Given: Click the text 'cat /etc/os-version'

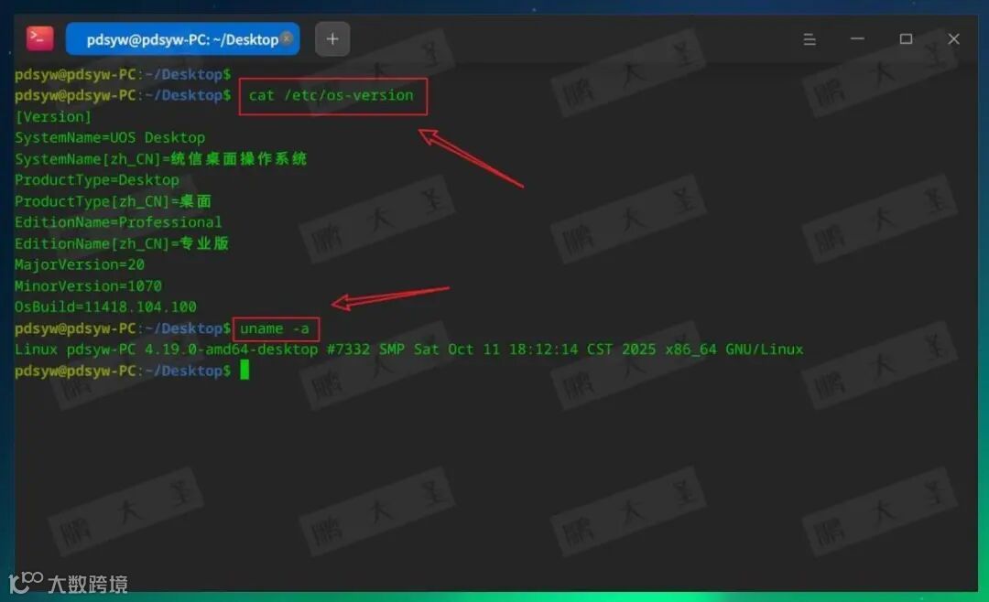Looking at the screenshot, I should point(331,95).
